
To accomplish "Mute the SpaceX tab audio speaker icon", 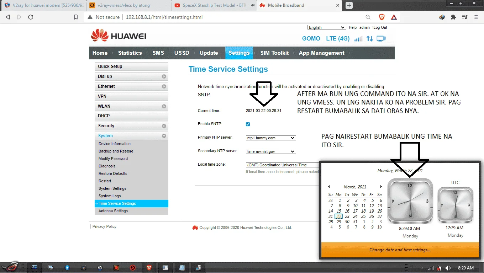I will pos(253,5).
